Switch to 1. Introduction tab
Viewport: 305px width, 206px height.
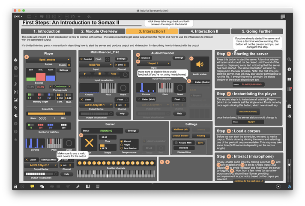pyautogui.click(x=47, y=31)
